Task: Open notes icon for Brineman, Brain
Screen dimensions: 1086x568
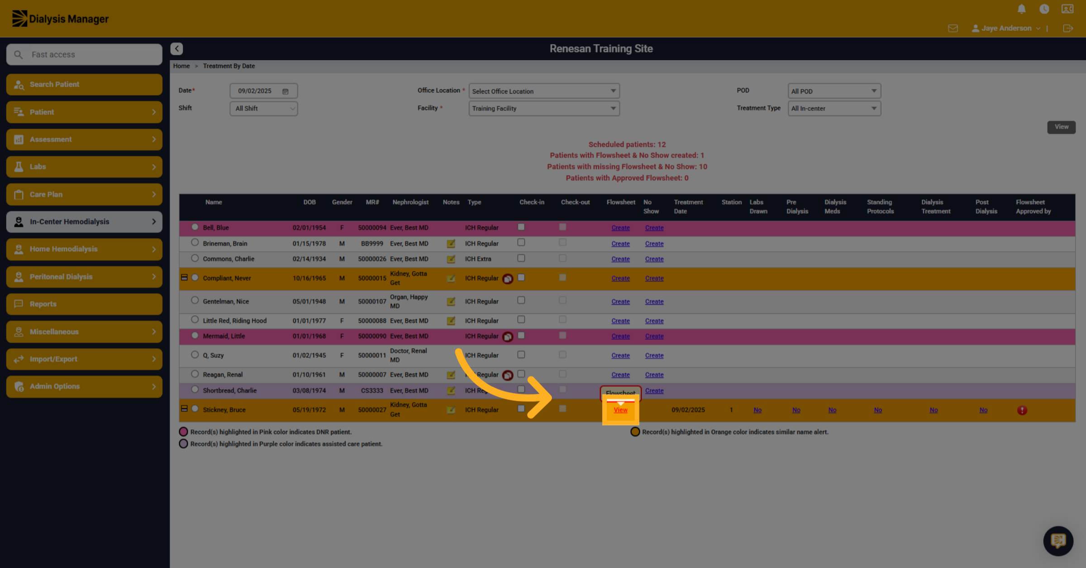Action: click(x=451, y=244)
